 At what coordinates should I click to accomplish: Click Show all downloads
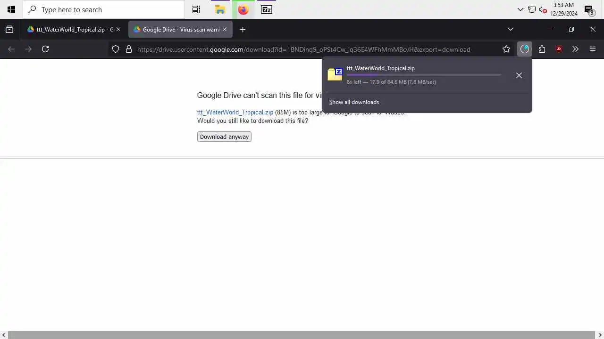click(x=354, y=102)
